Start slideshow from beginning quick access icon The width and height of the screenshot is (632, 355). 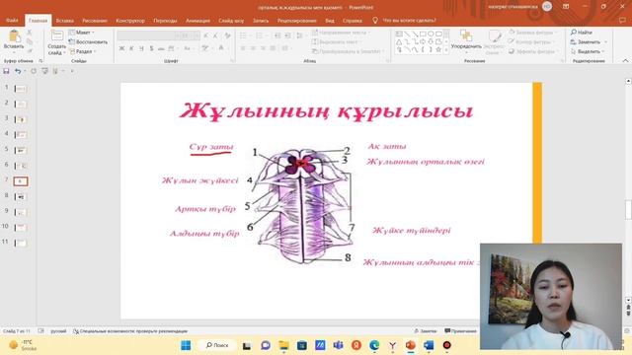point(44,71)
